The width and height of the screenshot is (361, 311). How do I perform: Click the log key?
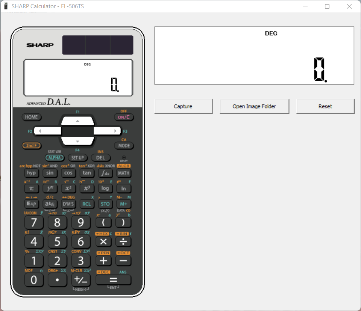[x=105, y=189]
